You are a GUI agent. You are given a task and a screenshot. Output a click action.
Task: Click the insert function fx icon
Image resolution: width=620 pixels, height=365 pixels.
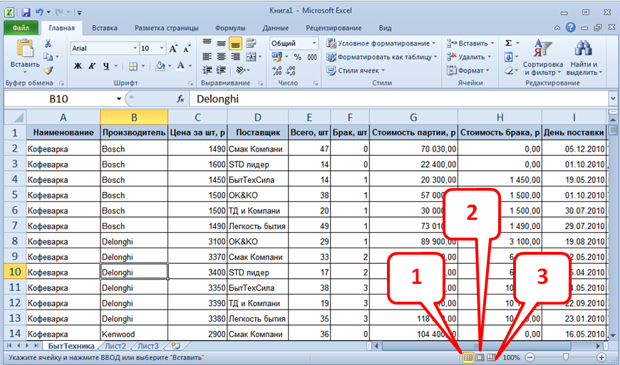tap(180, 100)
